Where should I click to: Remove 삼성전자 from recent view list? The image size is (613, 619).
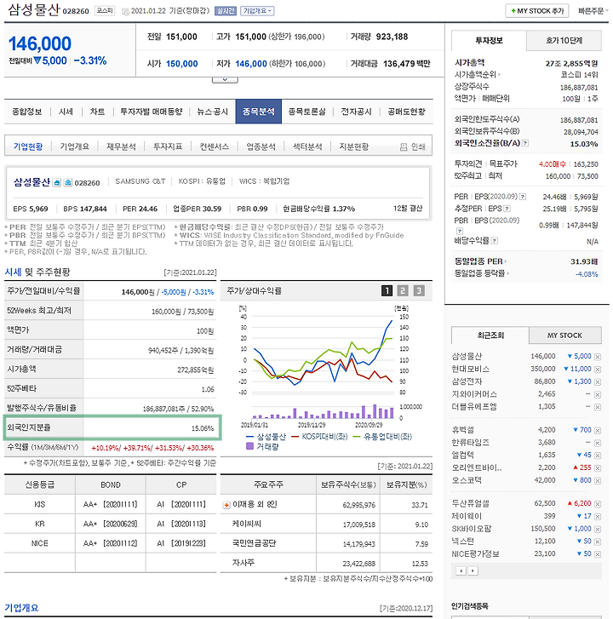597,382
